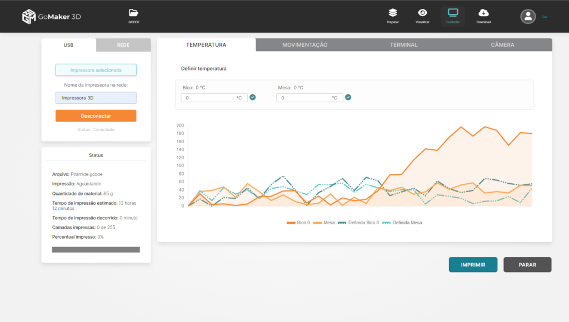The width and height of the screenshot is (569, 322).
Task: Confirm Mesa temperature with check icon
Action: pyautogui.click(x=348, y=97)
